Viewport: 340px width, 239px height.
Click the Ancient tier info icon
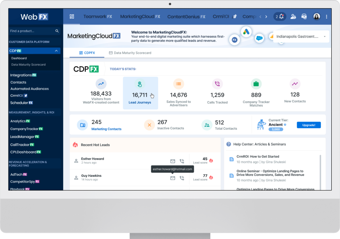pos(285,124)
